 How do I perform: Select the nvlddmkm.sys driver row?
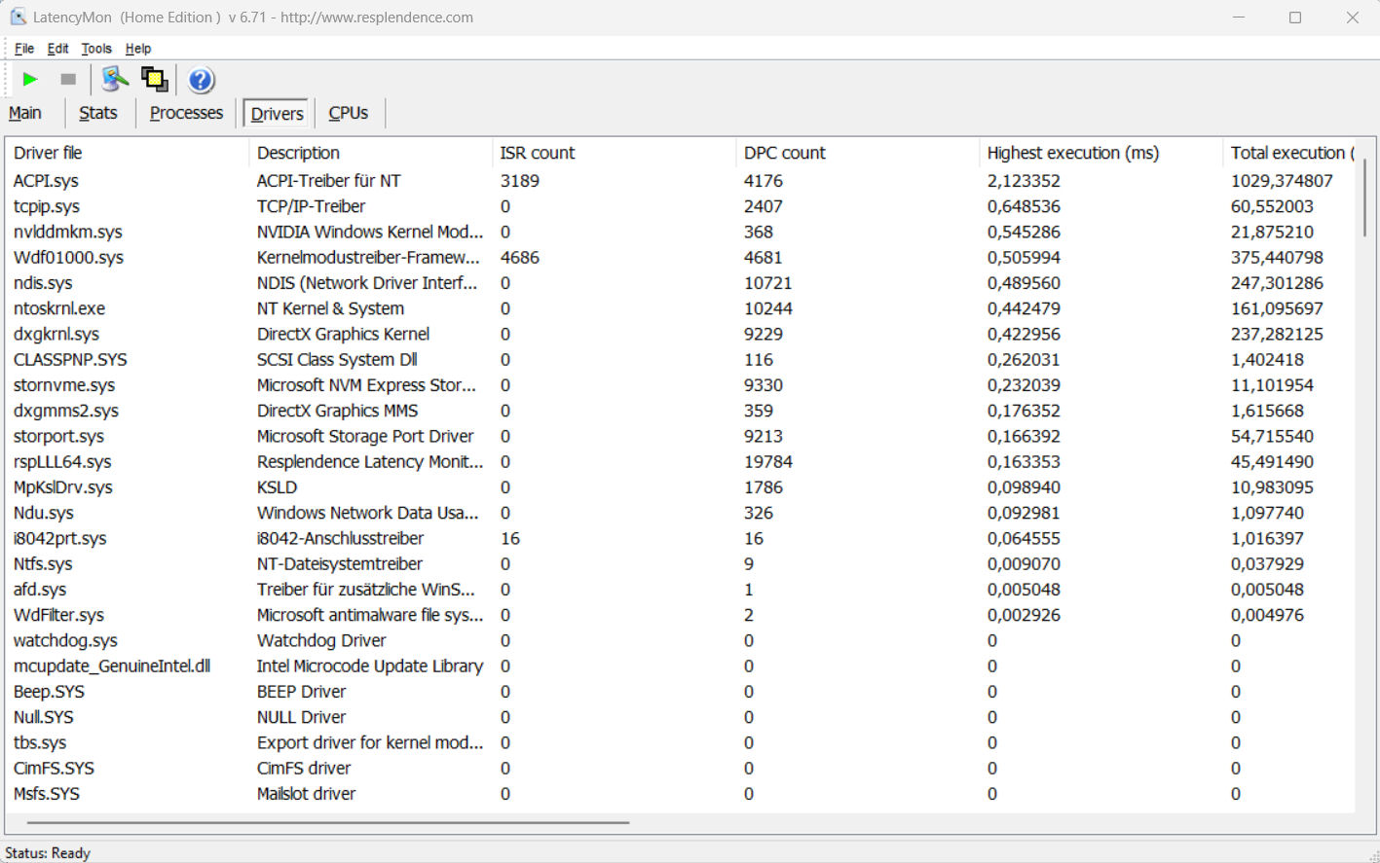pos(68,232)
